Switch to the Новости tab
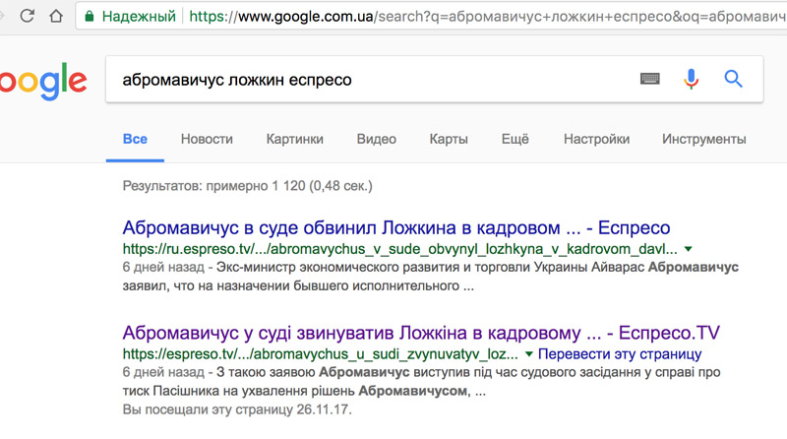 (x=207, y=139)
